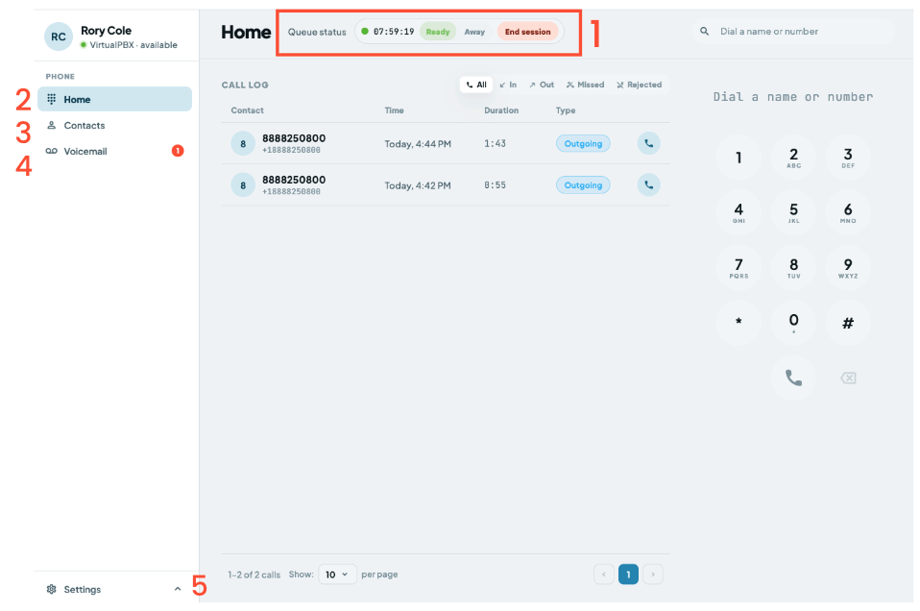920x611 pixels.
Task: Open the Home dialpad page in the sidebar
Action: point(114,99)
